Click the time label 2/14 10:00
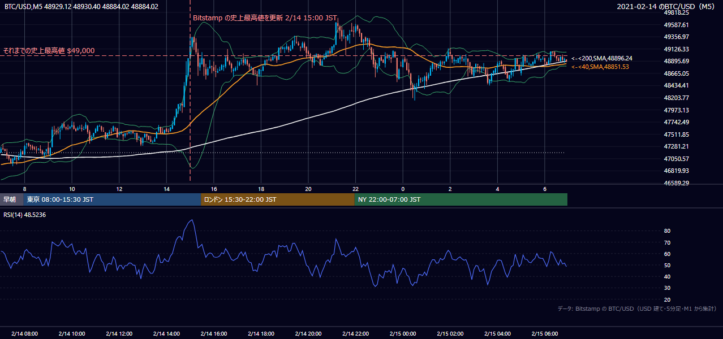 point(72,333)
